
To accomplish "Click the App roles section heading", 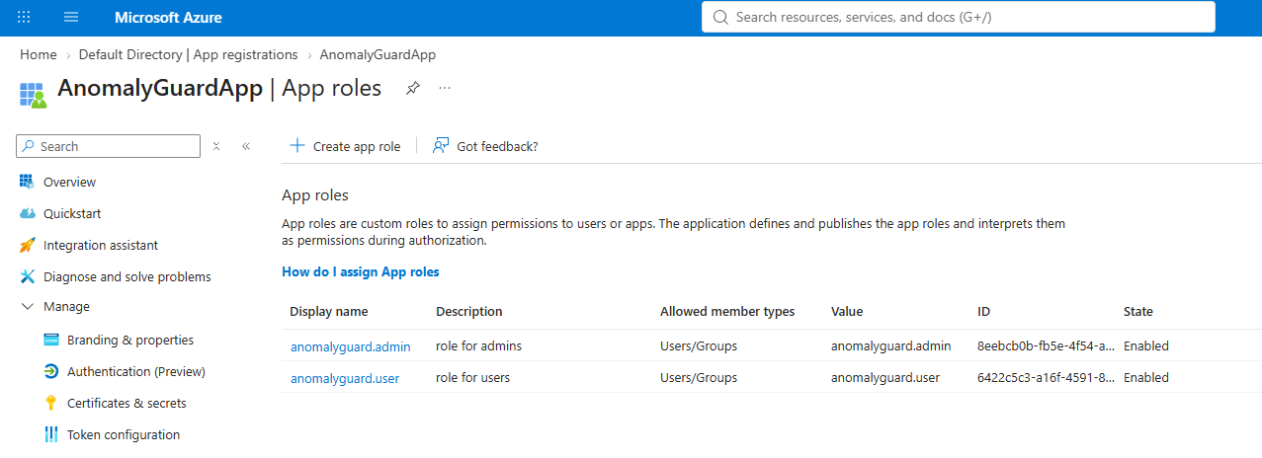I will click(315, 195).
